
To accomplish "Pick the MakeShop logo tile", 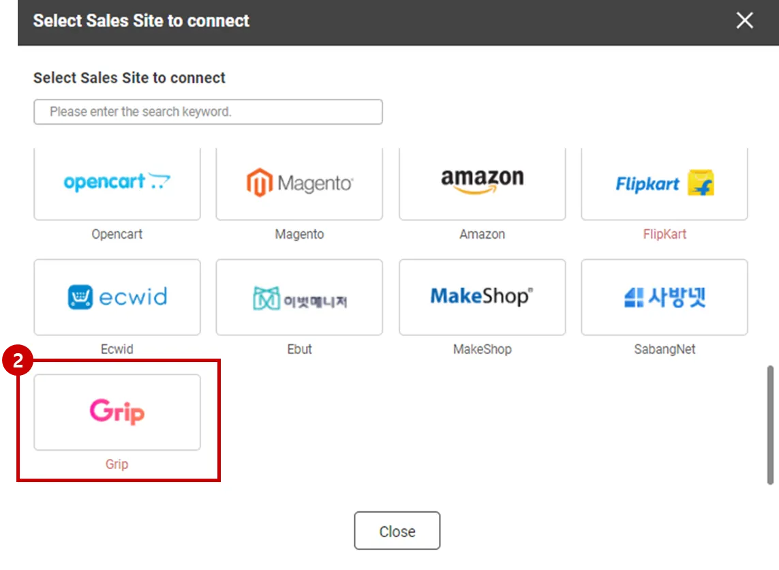I will tap(482, 297).
